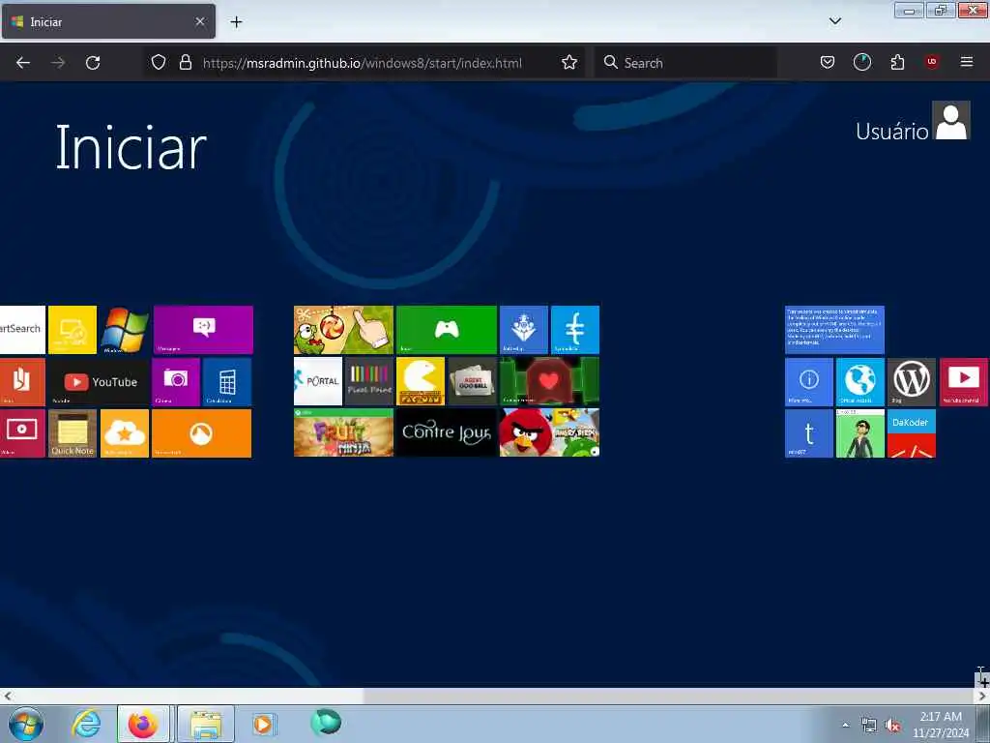Open the green Xbox Games controller tile

(x=447, y=330)
